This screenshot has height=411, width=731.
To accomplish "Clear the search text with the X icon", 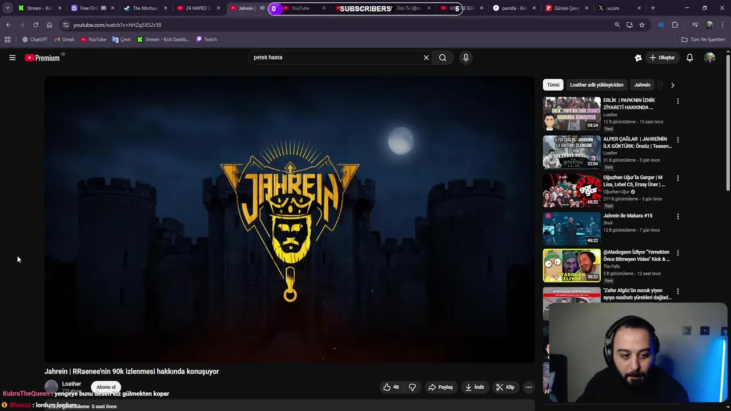I will coord(426,58).
